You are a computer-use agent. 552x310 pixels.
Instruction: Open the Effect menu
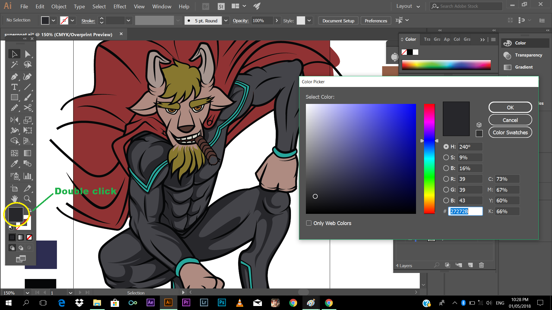tap(120, 6)
